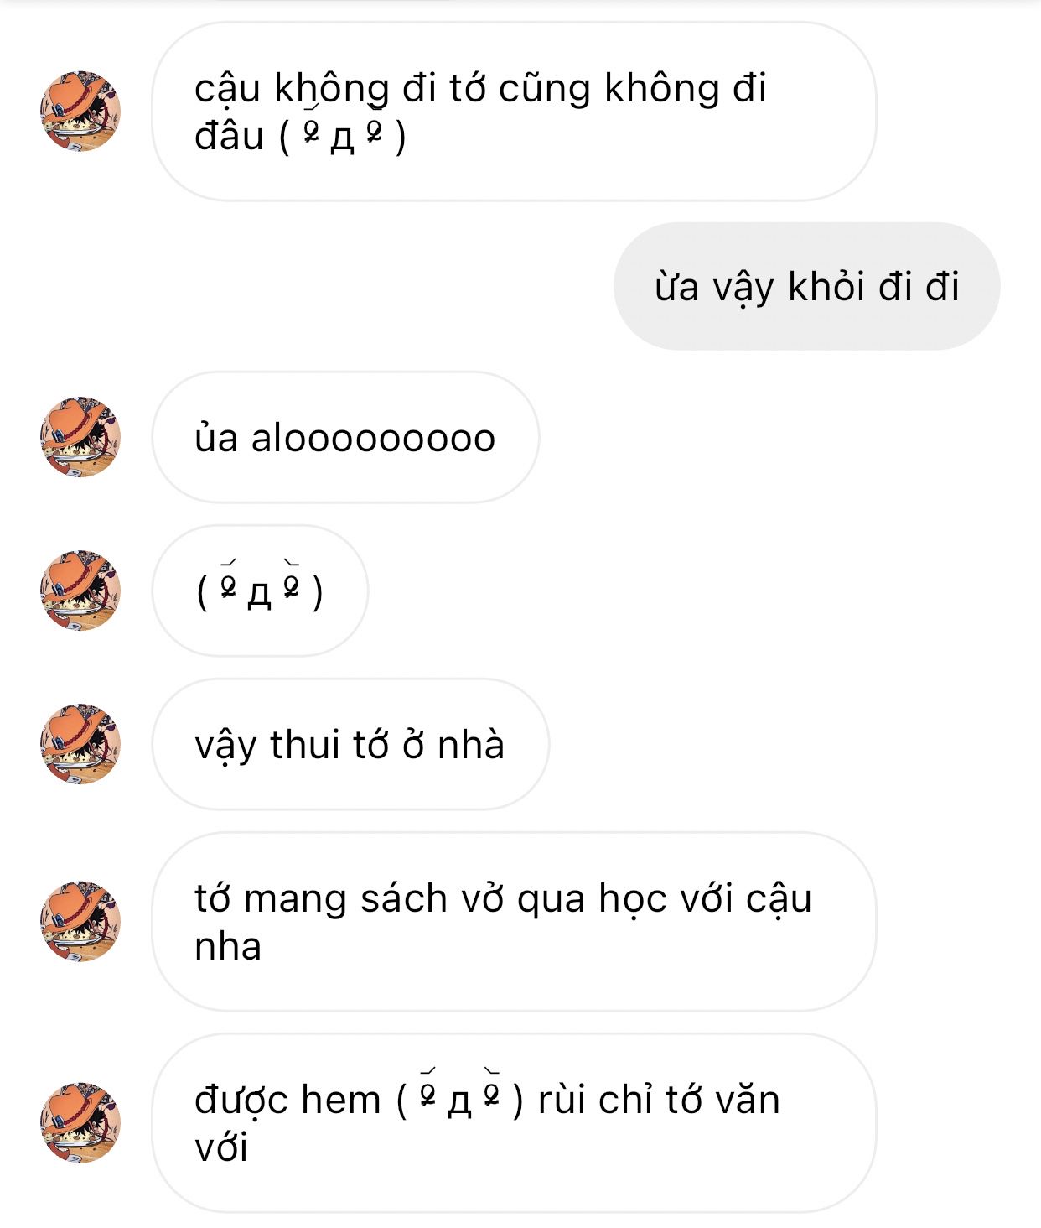This screenshot has height=1228, width=1041.
Task: Tap the word 'nha' in study message
Action: pyautogui.click(x=228, y=946)
